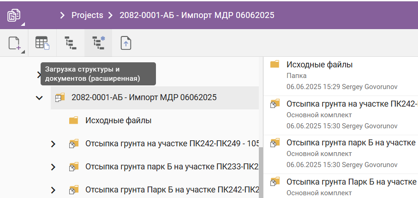418x198 pixels.
Task: Click folder icon of list item Исходные файлы
Action: 275,64
